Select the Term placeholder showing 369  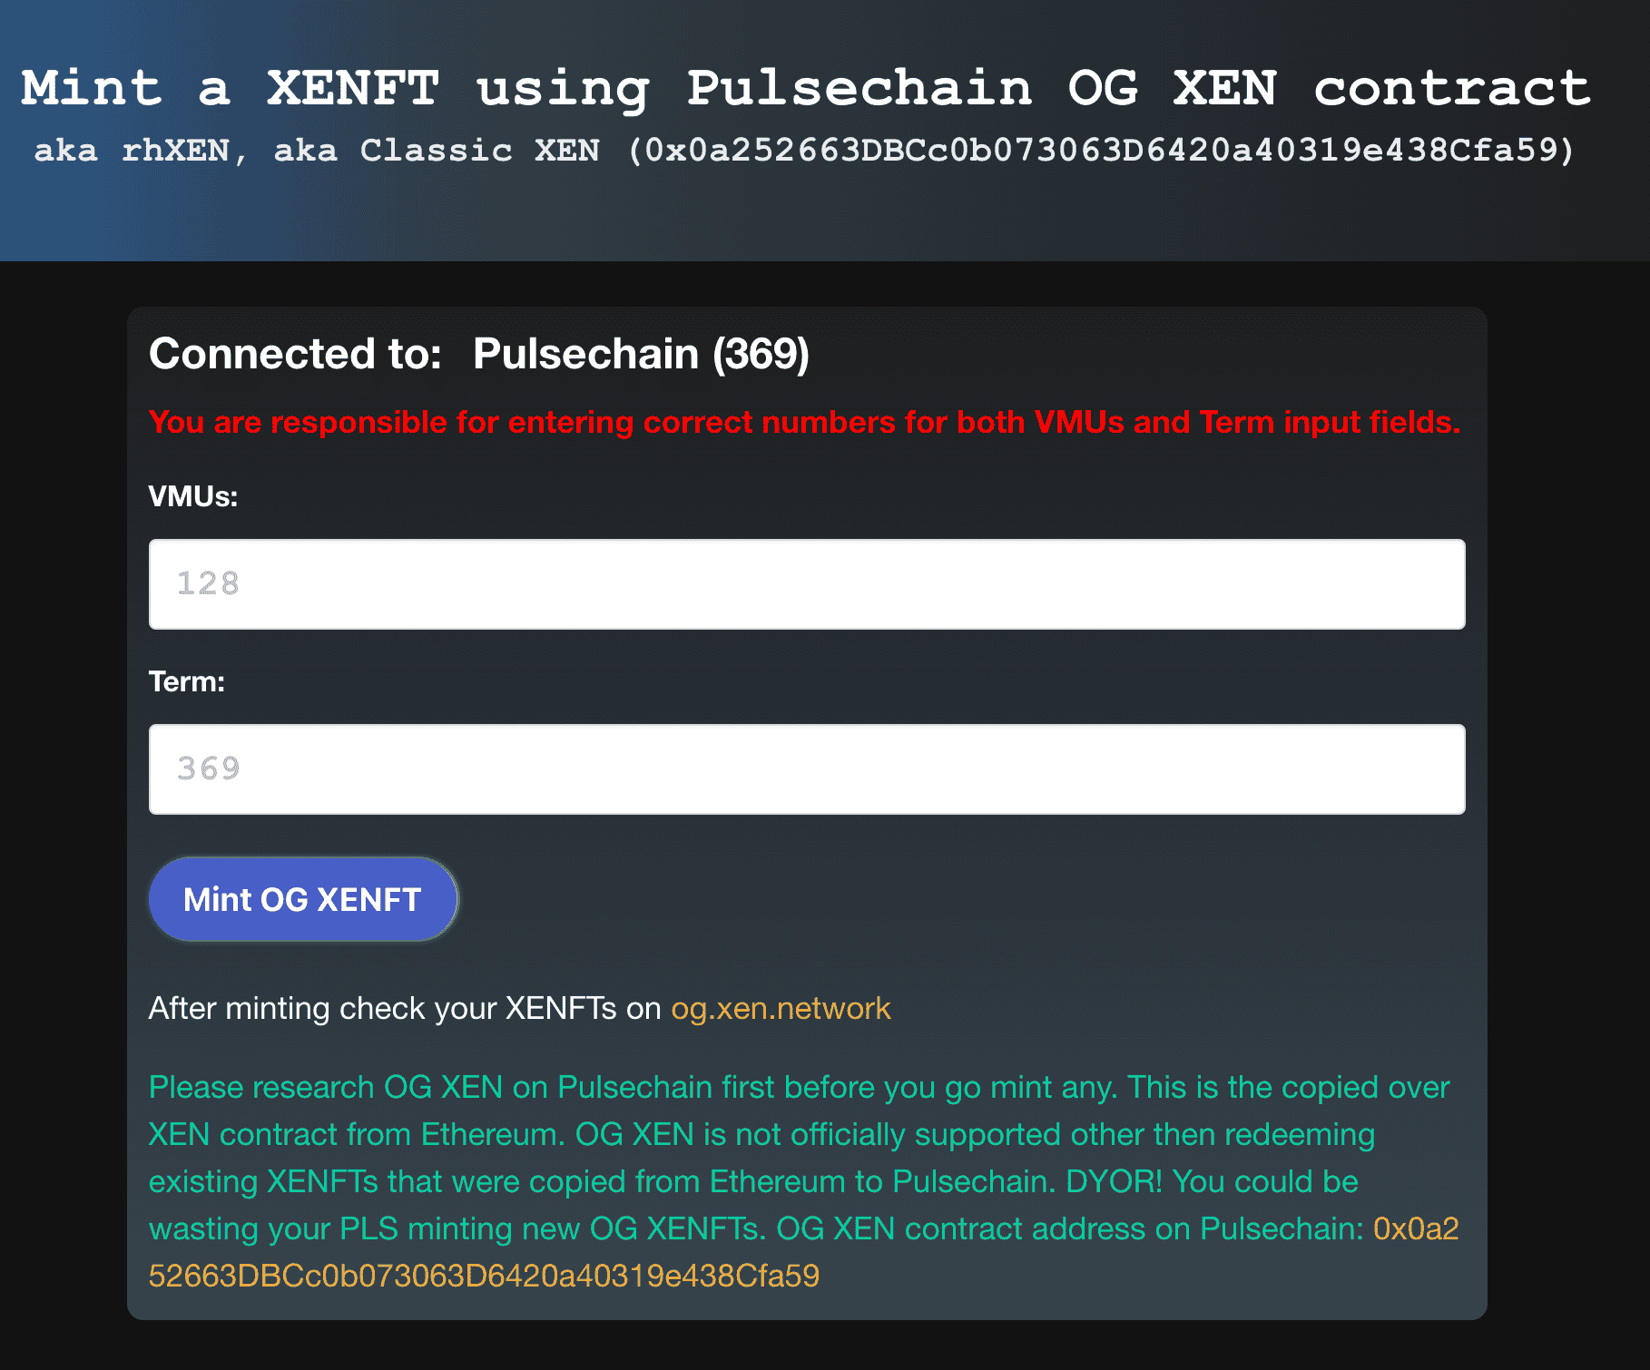coord(208,768)
